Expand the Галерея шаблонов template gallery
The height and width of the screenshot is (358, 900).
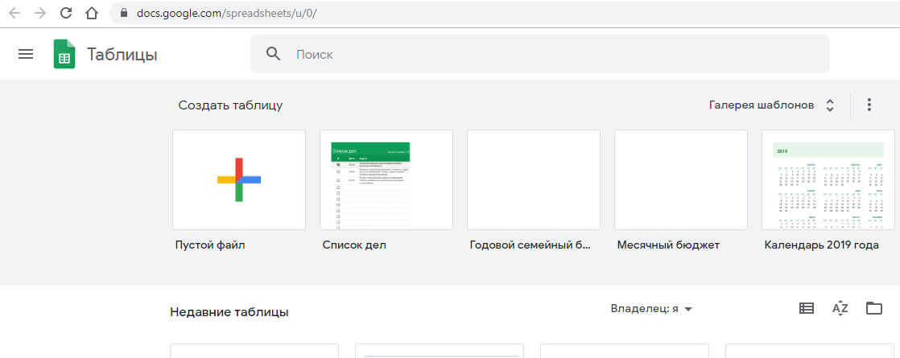771,105
